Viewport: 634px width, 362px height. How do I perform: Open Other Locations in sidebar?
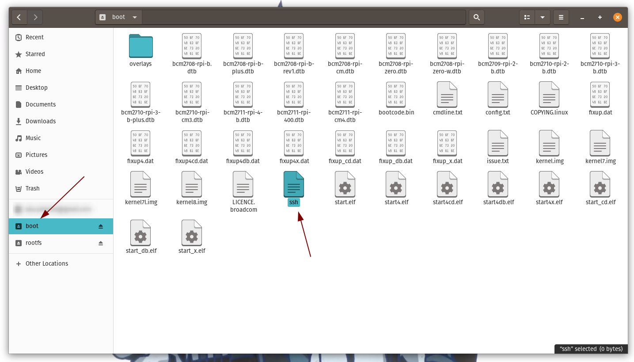point(47,263)
